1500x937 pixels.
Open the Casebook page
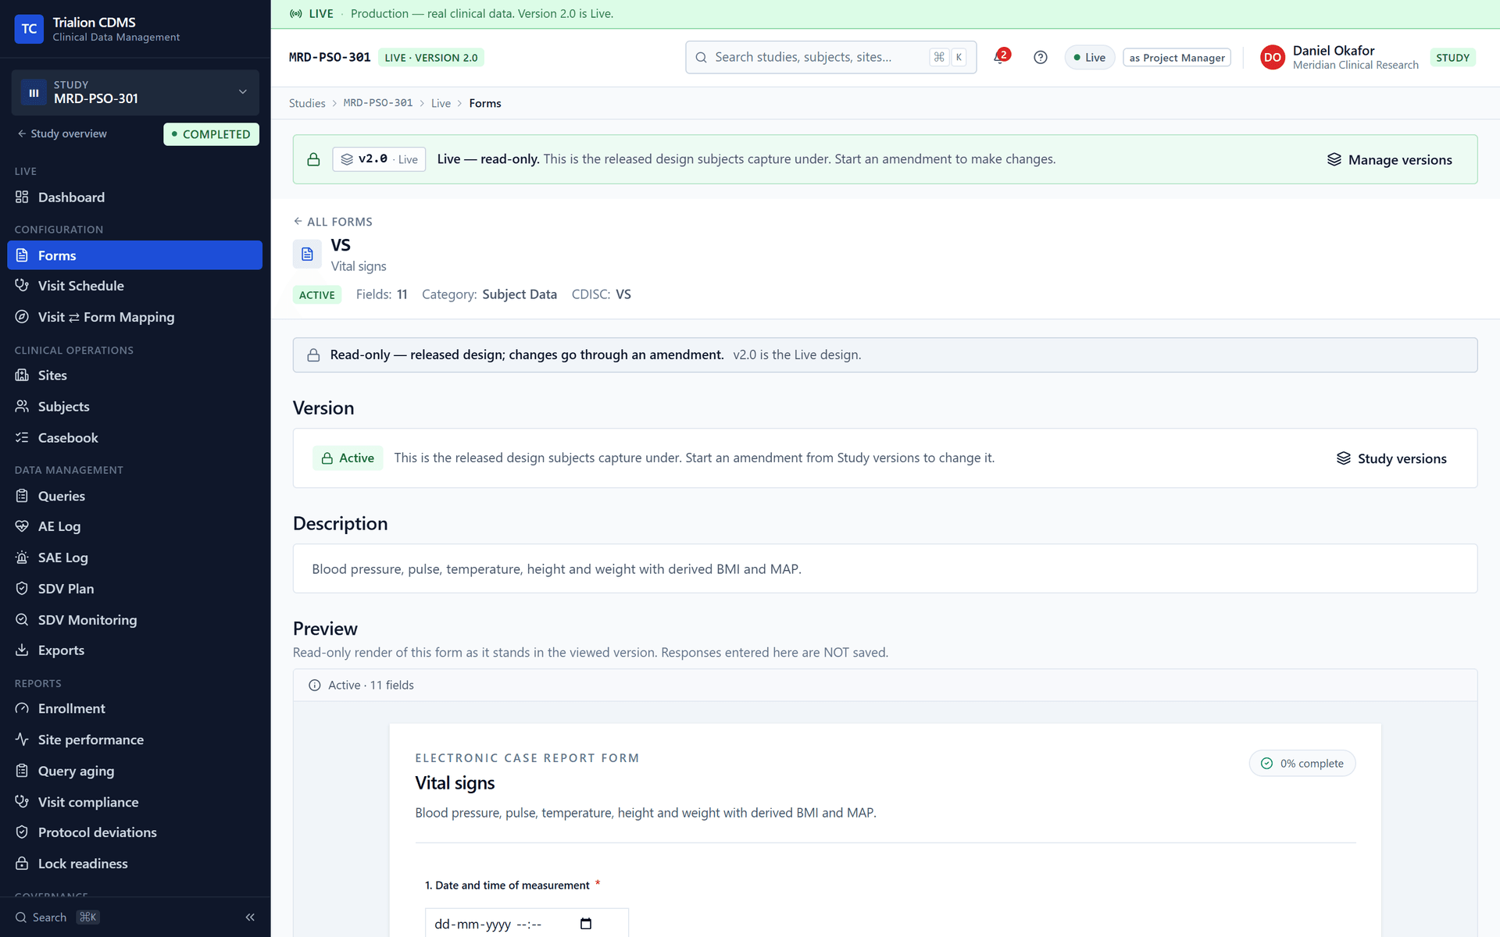click(x=135, y=438)
